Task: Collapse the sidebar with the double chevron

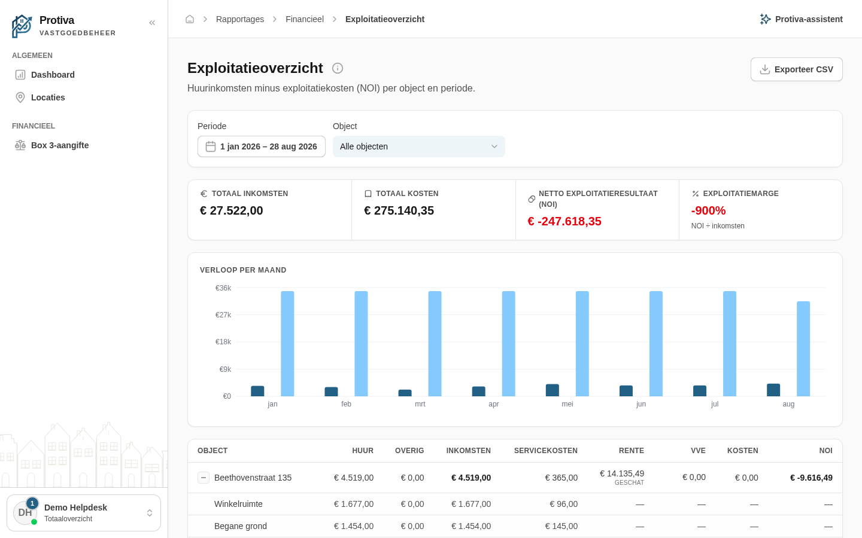Action: pos(152,23)
